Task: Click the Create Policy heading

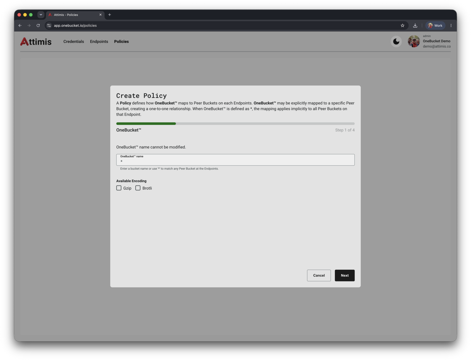Action: (x=141, y=96)
